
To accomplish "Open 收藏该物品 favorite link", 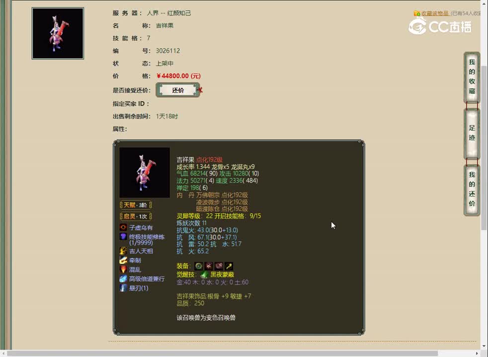I will [435, 13].
